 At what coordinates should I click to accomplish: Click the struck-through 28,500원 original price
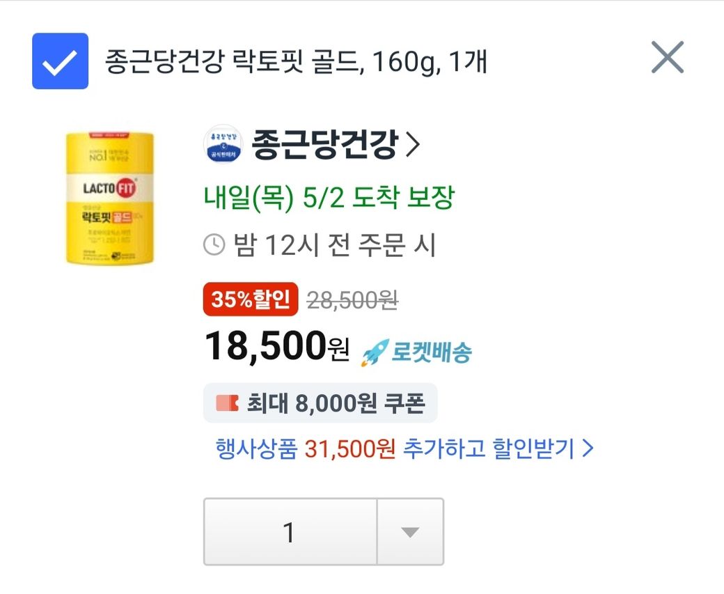(352, 300)
